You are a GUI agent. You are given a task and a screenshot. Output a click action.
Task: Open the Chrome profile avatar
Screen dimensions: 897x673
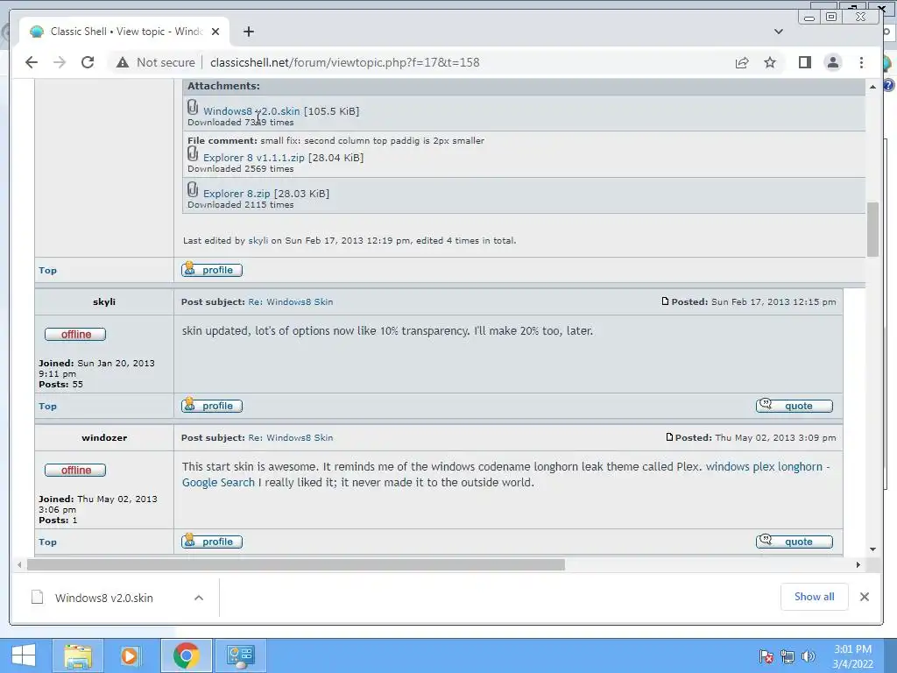click(833, 62)
